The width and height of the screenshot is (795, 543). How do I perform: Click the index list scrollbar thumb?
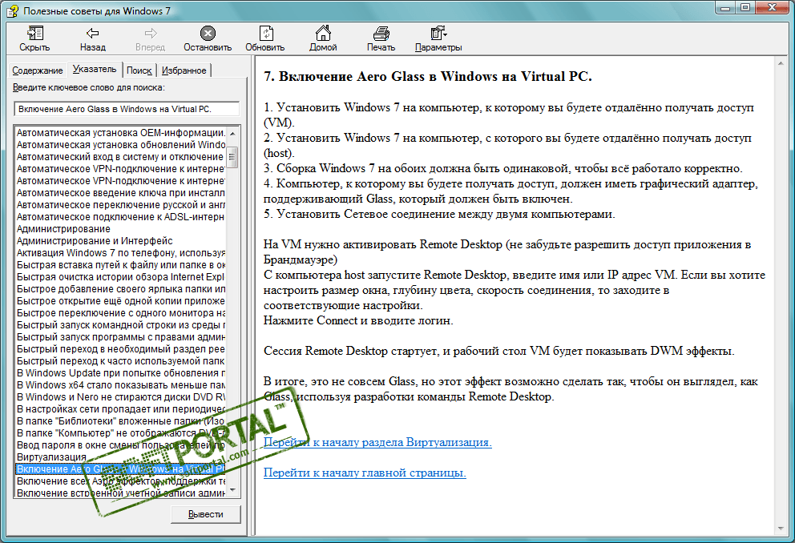point(232,156)
